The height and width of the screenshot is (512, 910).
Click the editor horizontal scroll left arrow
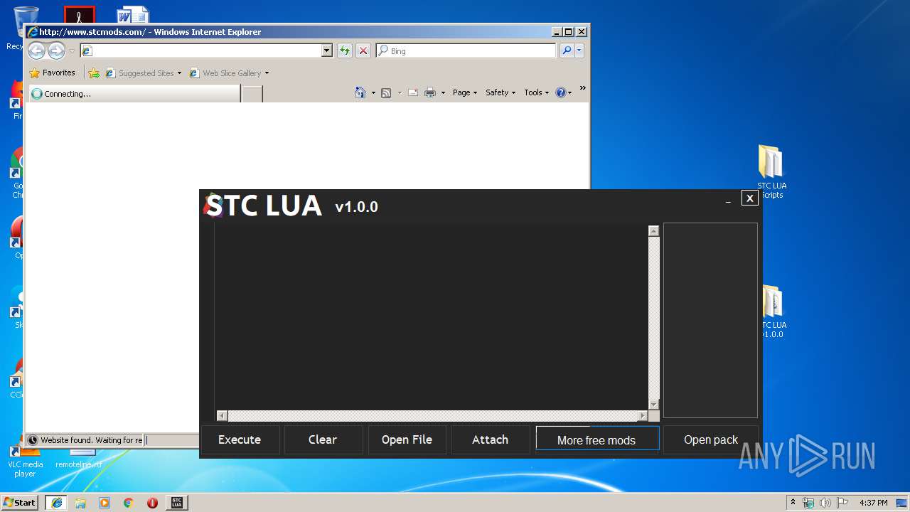222,415
